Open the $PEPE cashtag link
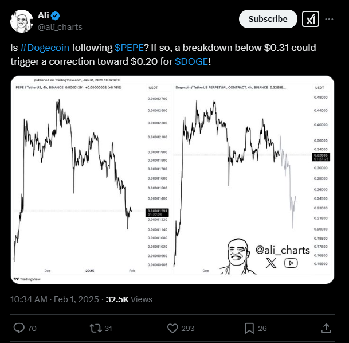349x343 pixels. (x=129, y=48)
